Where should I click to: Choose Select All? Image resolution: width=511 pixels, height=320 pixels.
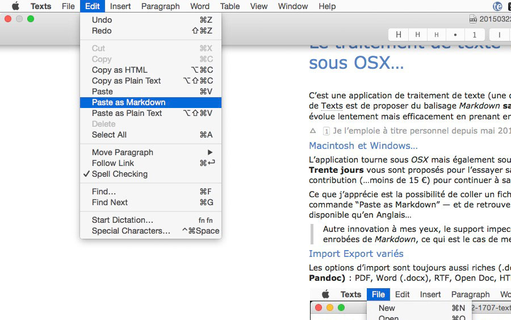pyautogui.click(x=150, y=135)
